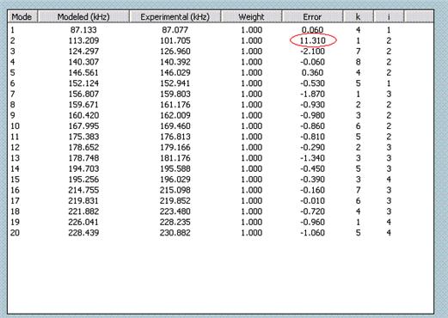
Task: Select modeled value 159.671
Action: click(x=83, y=105)
